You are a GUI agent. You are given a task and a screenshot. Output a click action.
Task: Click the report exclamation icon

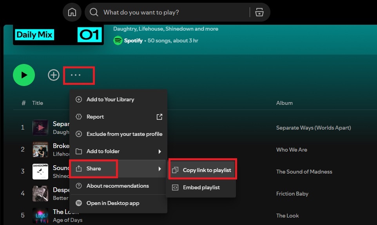(x=79, y=117)
